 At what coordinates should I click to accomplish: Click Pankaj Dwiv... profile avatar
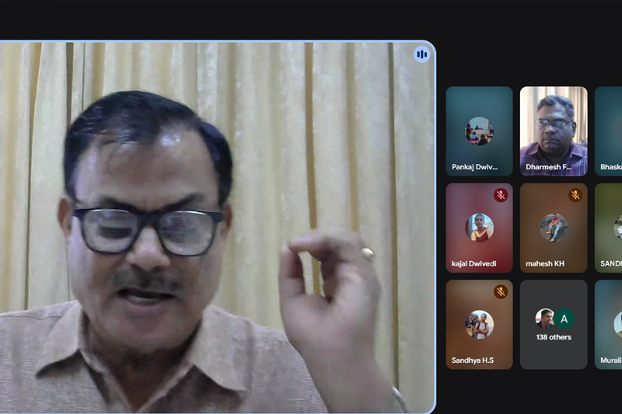(x=479, y=131)
